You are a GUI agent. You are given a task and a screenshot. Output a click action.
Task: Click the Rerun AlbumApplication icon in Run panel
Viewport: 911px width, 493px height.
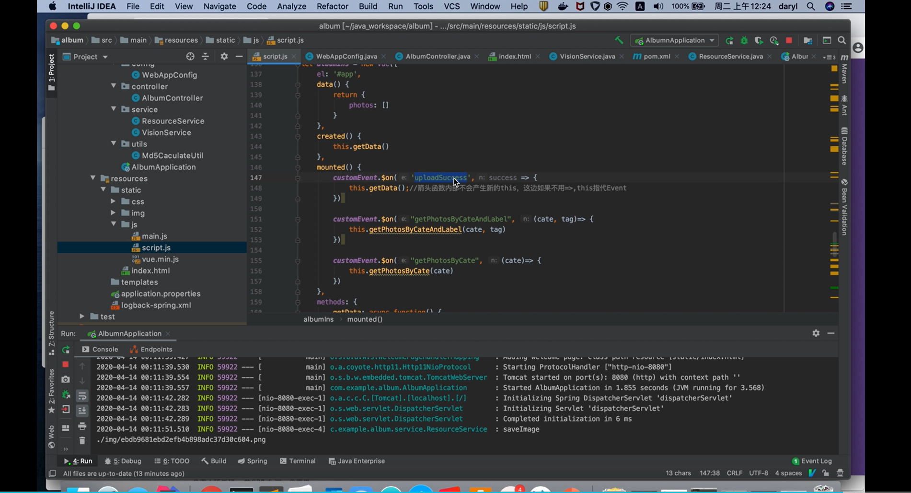click(66, 350)
